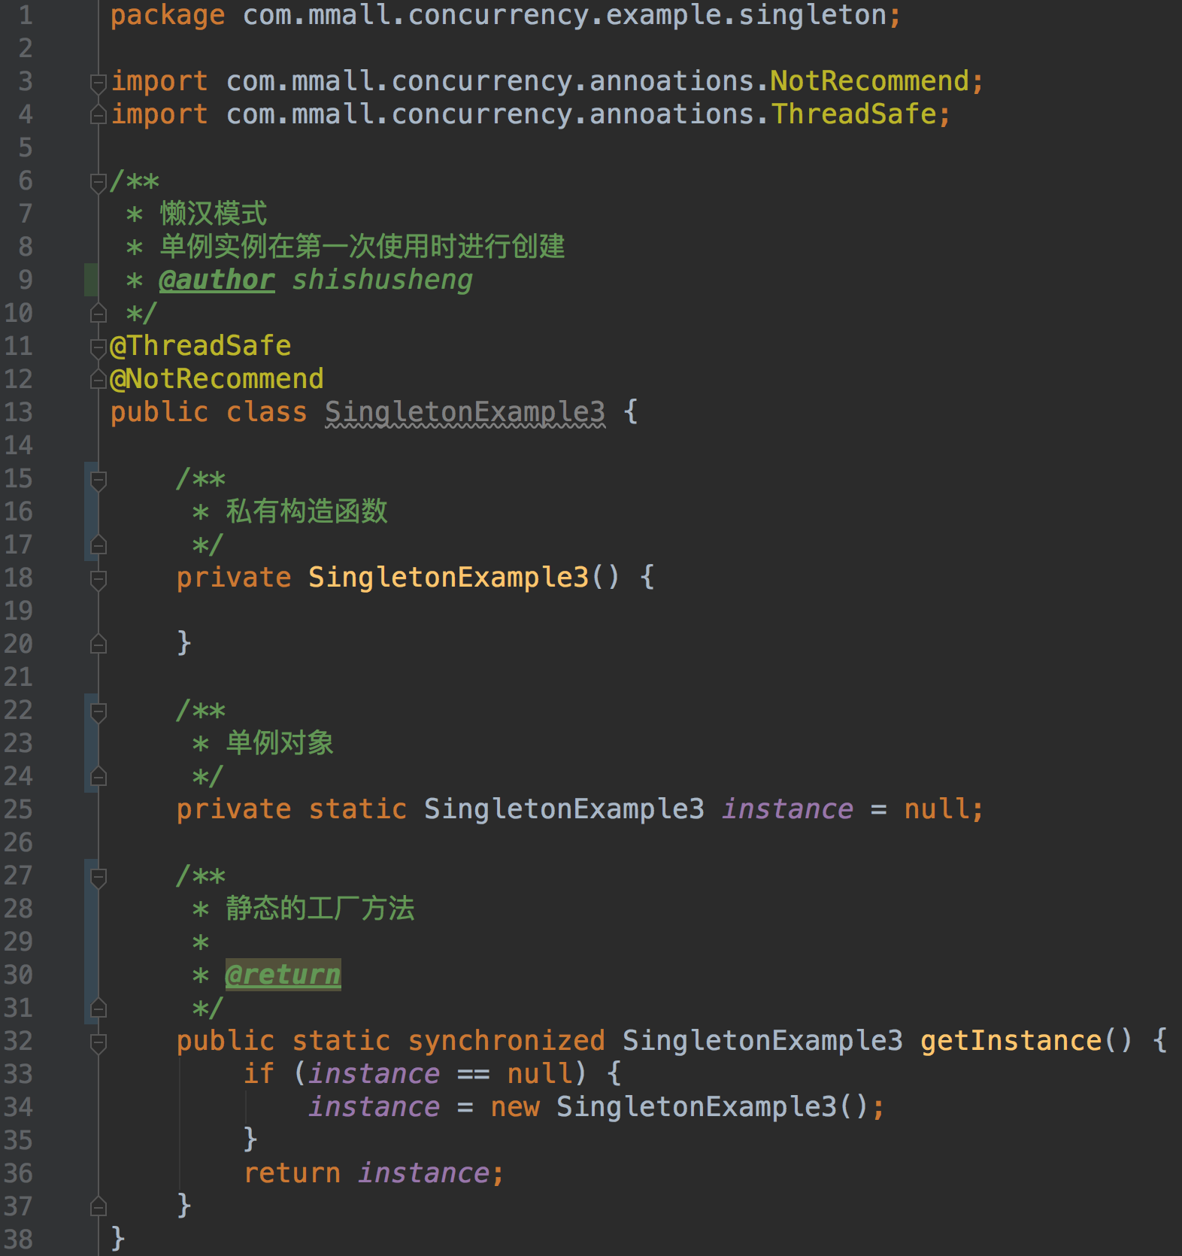
Task: Click the synchronized keyword
Action: (x=506, y=1040)
